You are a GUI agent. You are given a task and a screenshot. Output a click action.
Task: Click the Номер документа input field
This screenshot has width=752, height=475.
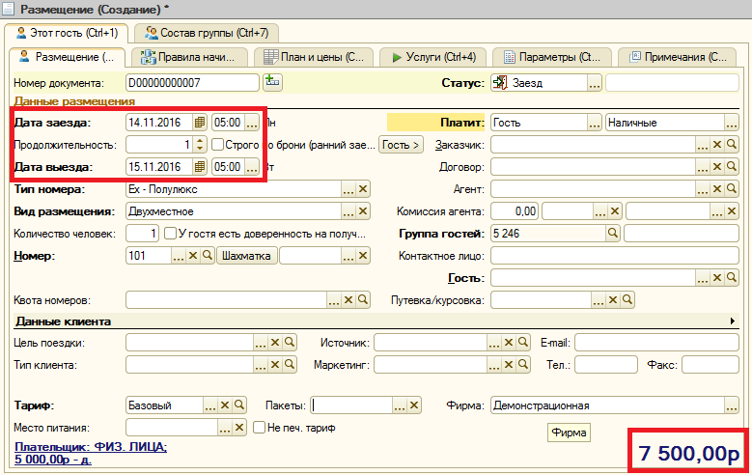coord(192,82)
